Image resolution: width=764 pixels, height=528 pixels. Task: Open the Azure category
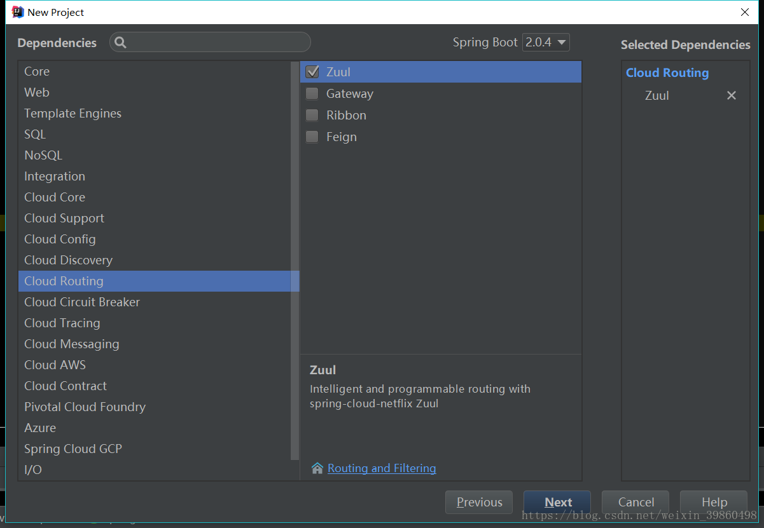tap(155, 428)
